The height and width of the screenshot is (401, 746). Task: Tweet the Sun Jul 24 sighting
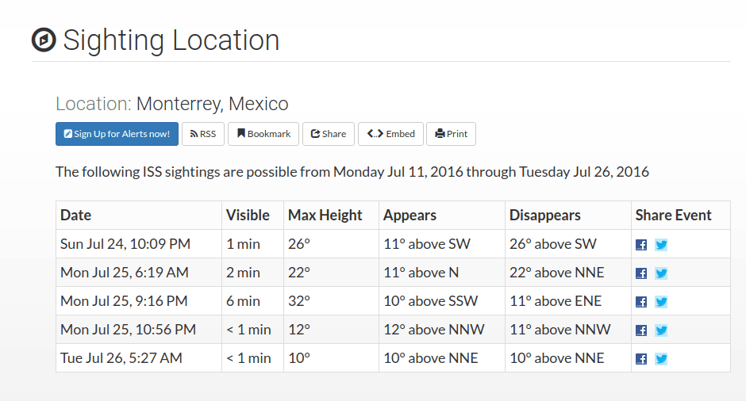tap(661, 245)
